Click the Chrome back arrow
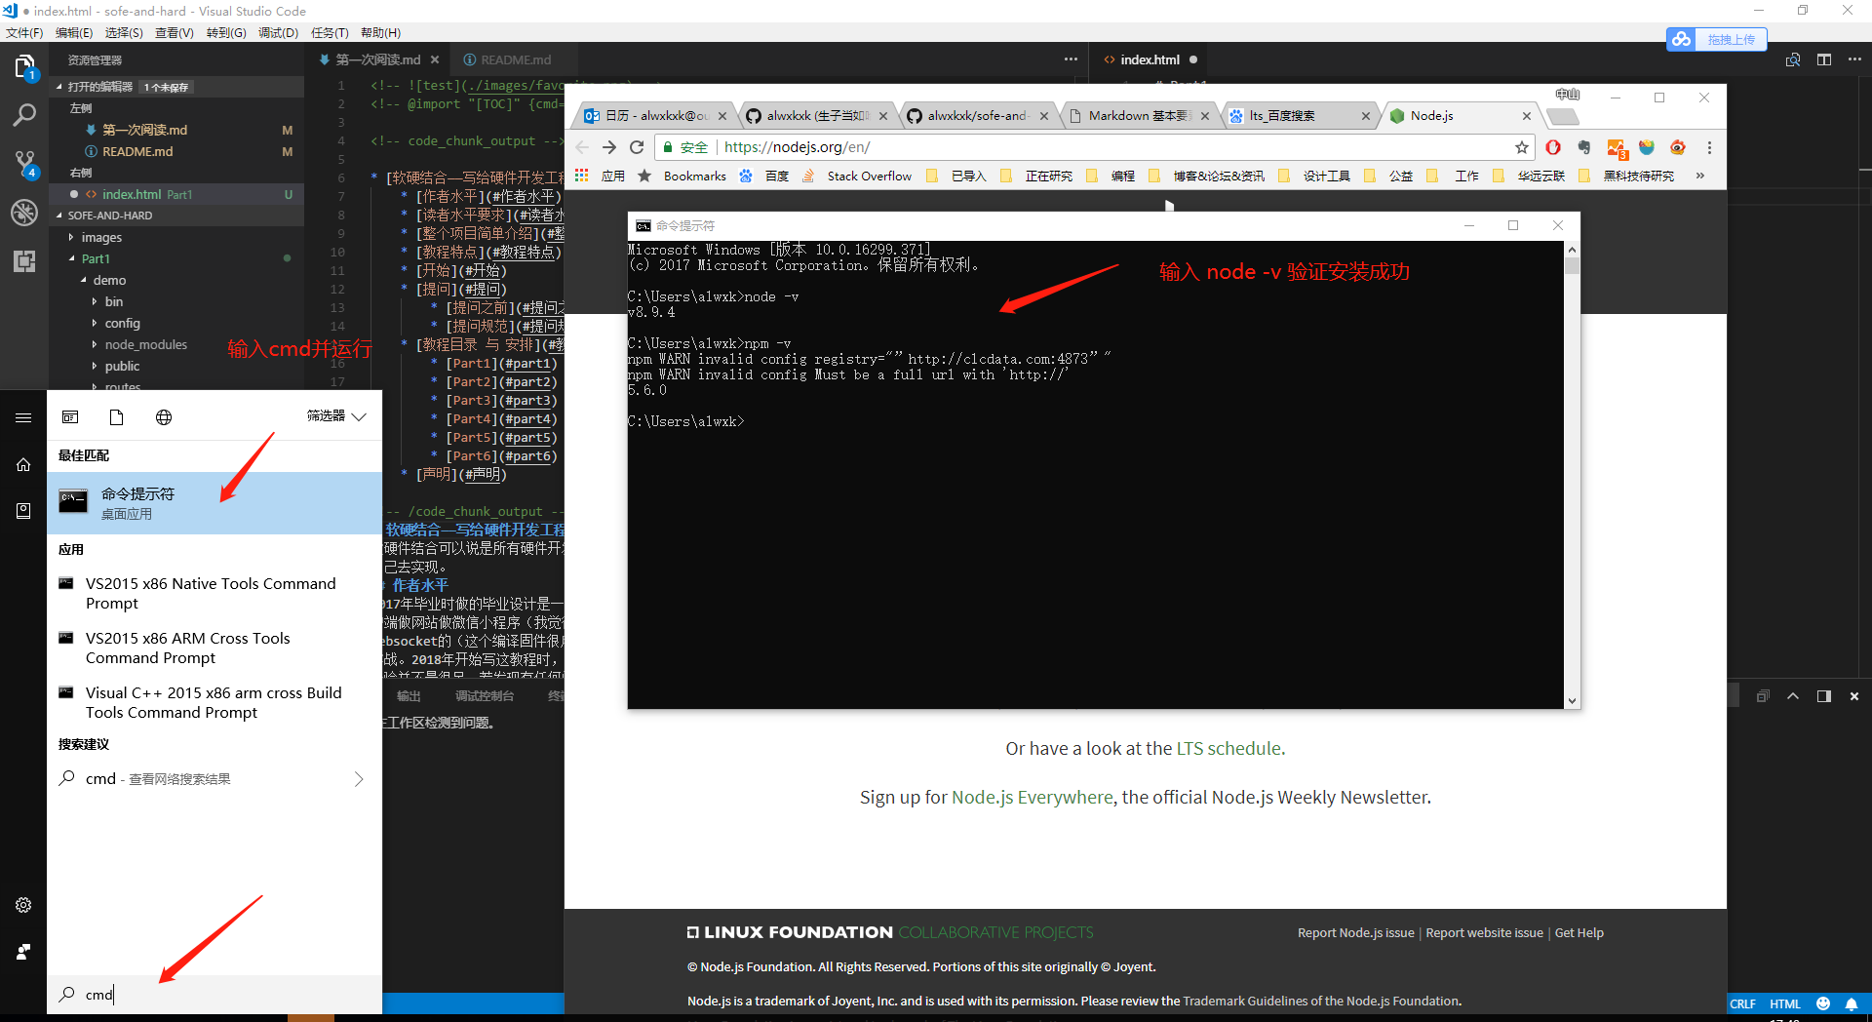1872x1022 pixels. (582, 147)
